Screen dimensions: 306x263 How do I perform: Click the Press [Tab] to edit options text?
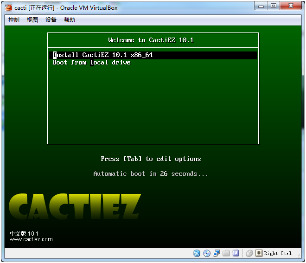coord(151,159)
